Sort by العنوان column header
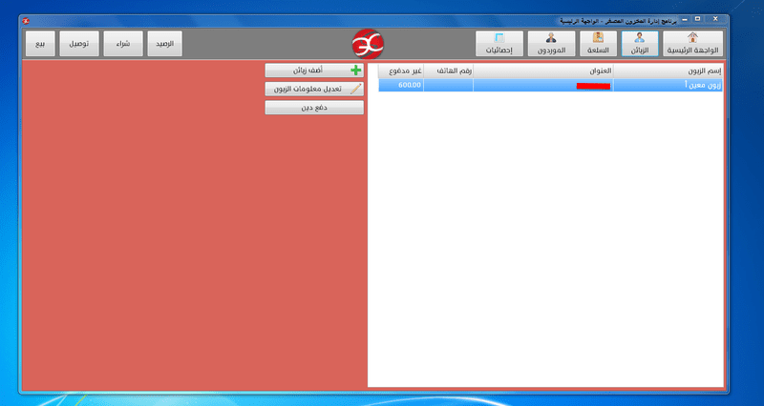The width and height of the screenshot is (764, 406). pos(543,71)
